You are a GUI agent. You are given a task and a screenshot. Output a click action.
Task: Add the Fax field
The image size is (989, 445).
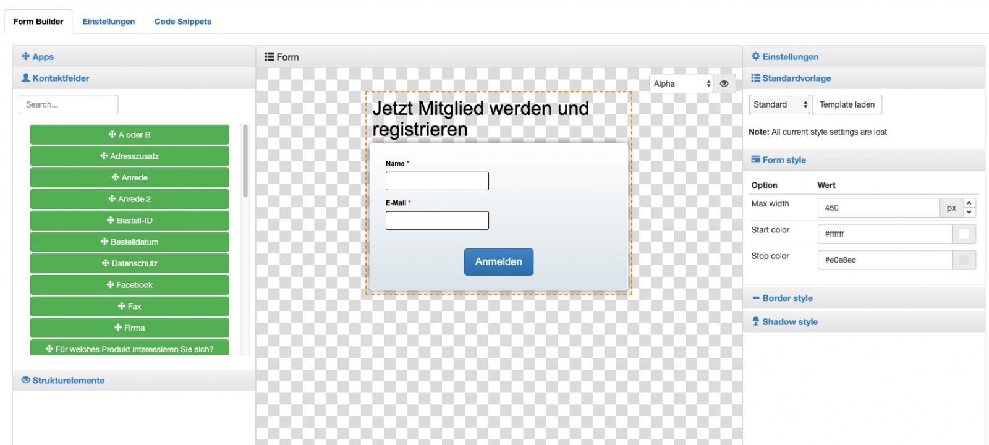pos(129,307)
